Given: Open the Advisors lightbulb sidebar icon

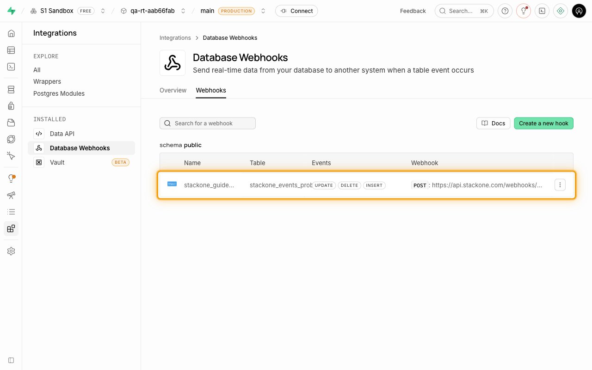Looking at the screenshot, I should (x=11, y=179).
